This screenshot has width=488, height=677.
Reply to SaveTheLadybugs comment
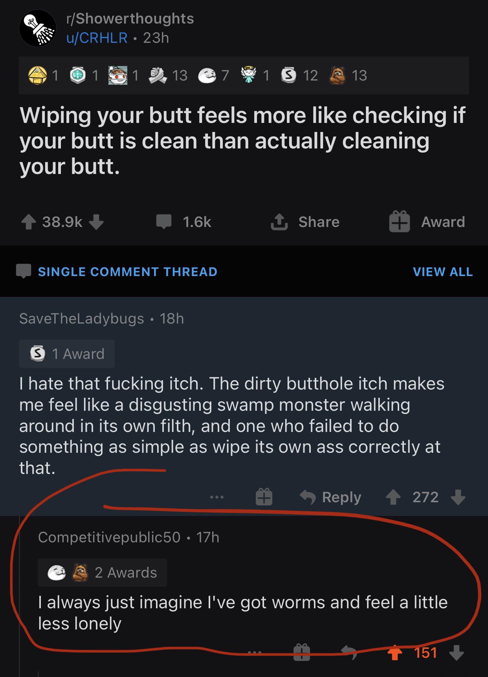pos(331,498)
